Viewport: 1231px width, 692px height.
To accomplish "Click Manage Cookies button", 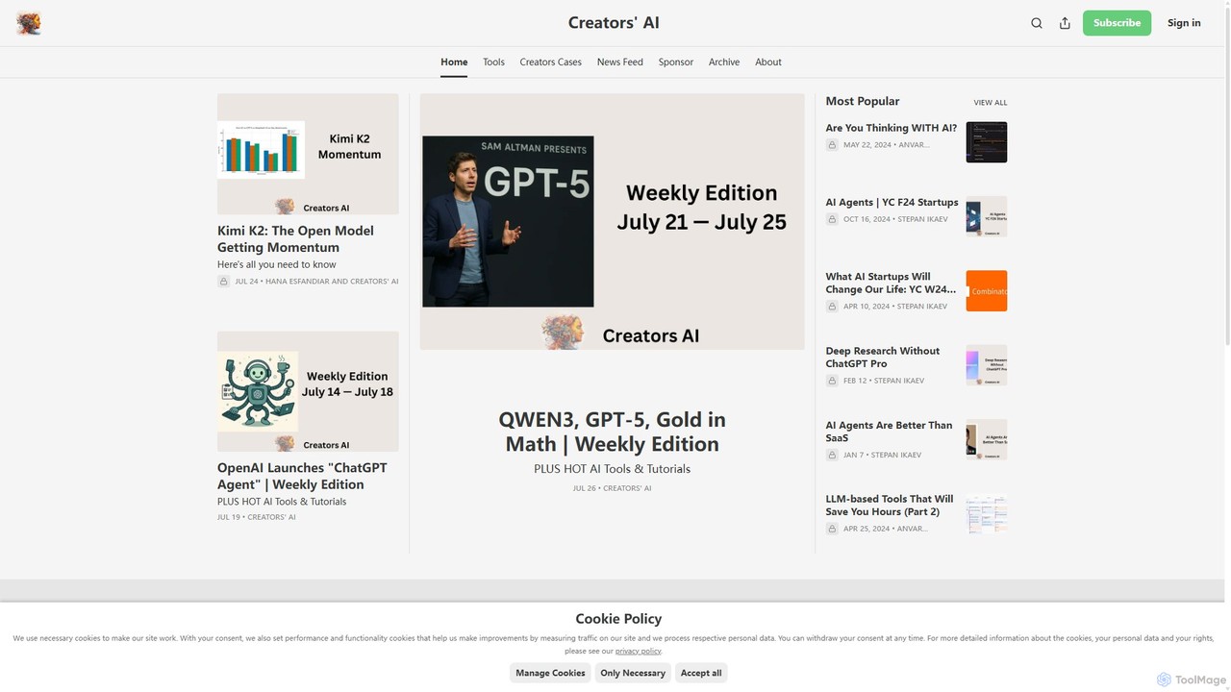I will (550, 673).
